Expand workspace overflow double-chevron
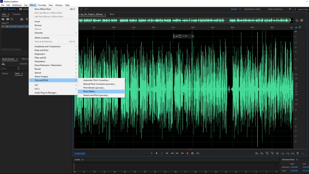The height and width of the screenshot is (174, 309). click(x=290, y=9)
